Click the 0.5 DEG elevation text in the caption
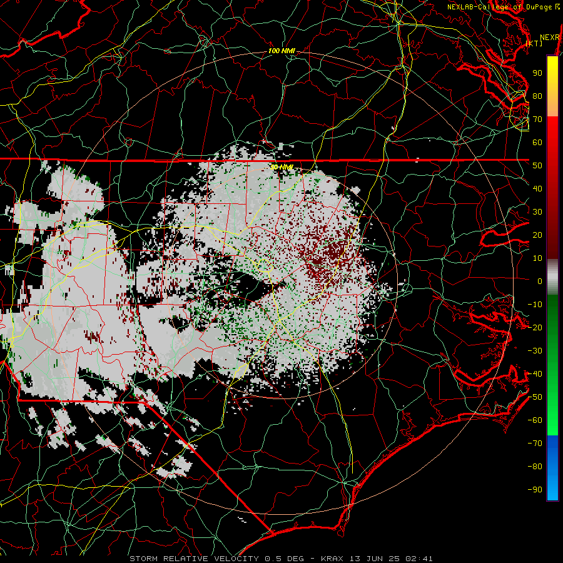 pos(285,559)
